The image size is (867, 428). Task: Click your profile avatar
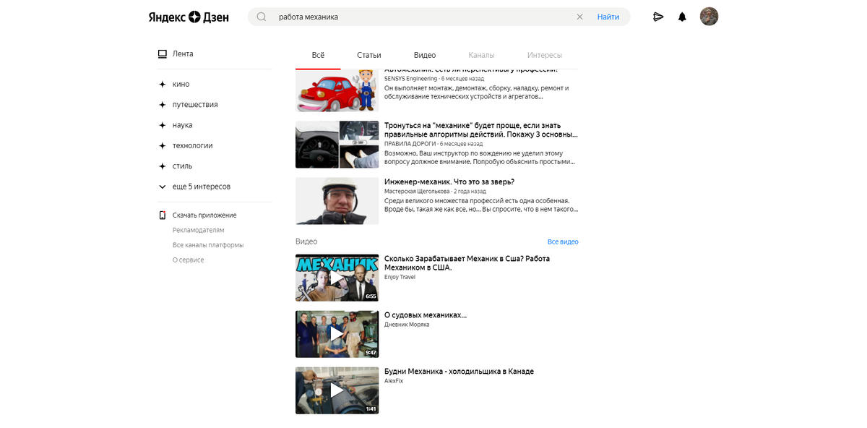(x=709, y=16)
